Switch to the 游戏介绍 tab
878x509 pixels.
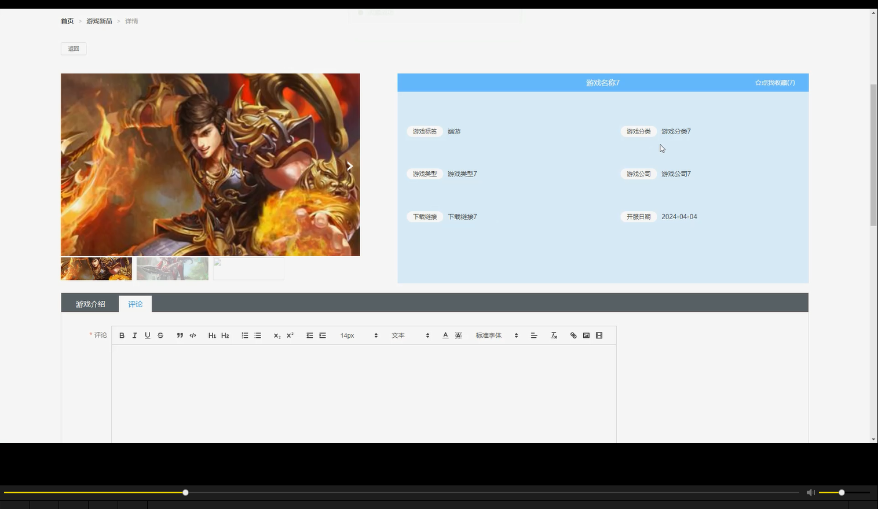coord(90,304)
